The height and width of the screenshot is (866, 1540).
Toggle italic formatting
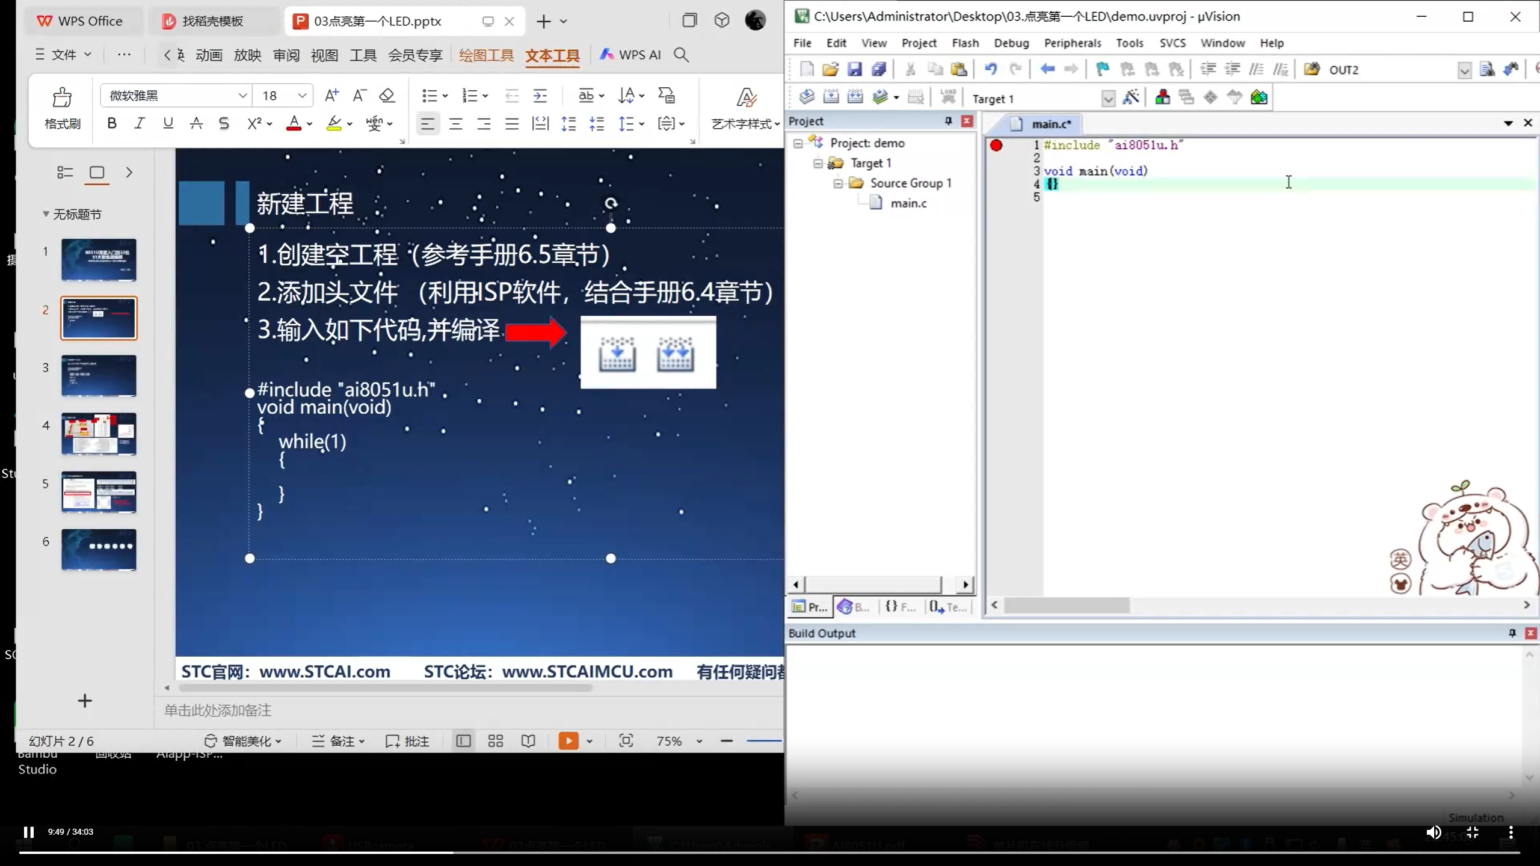tap(140, 123)
